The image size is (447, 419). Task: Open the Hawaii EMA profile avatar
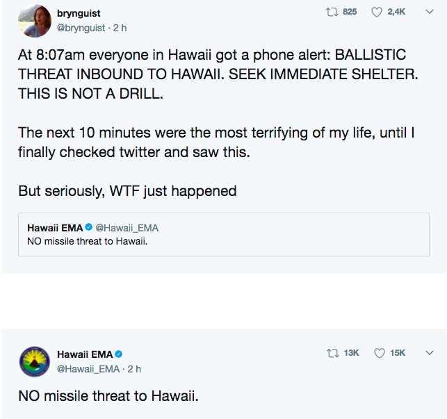(35, 362)
